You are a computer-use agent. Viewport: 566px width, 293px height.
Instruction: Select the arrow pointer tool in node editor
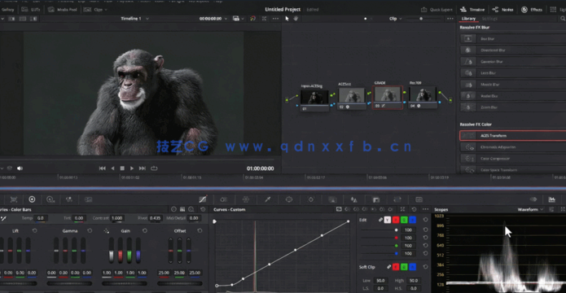point(287,19)
